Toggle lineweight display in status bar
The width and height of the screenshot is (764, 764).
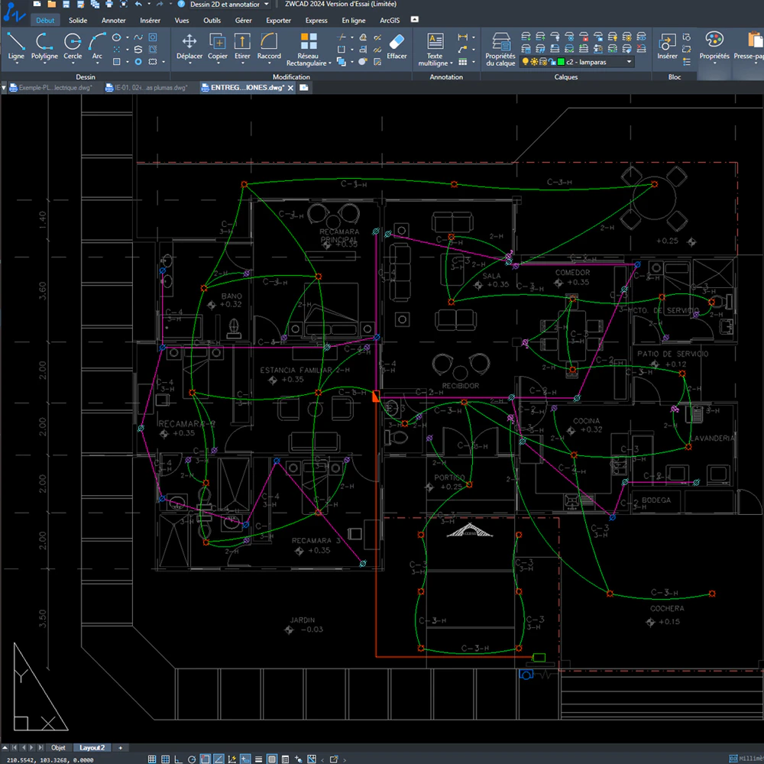click(259, 759)
